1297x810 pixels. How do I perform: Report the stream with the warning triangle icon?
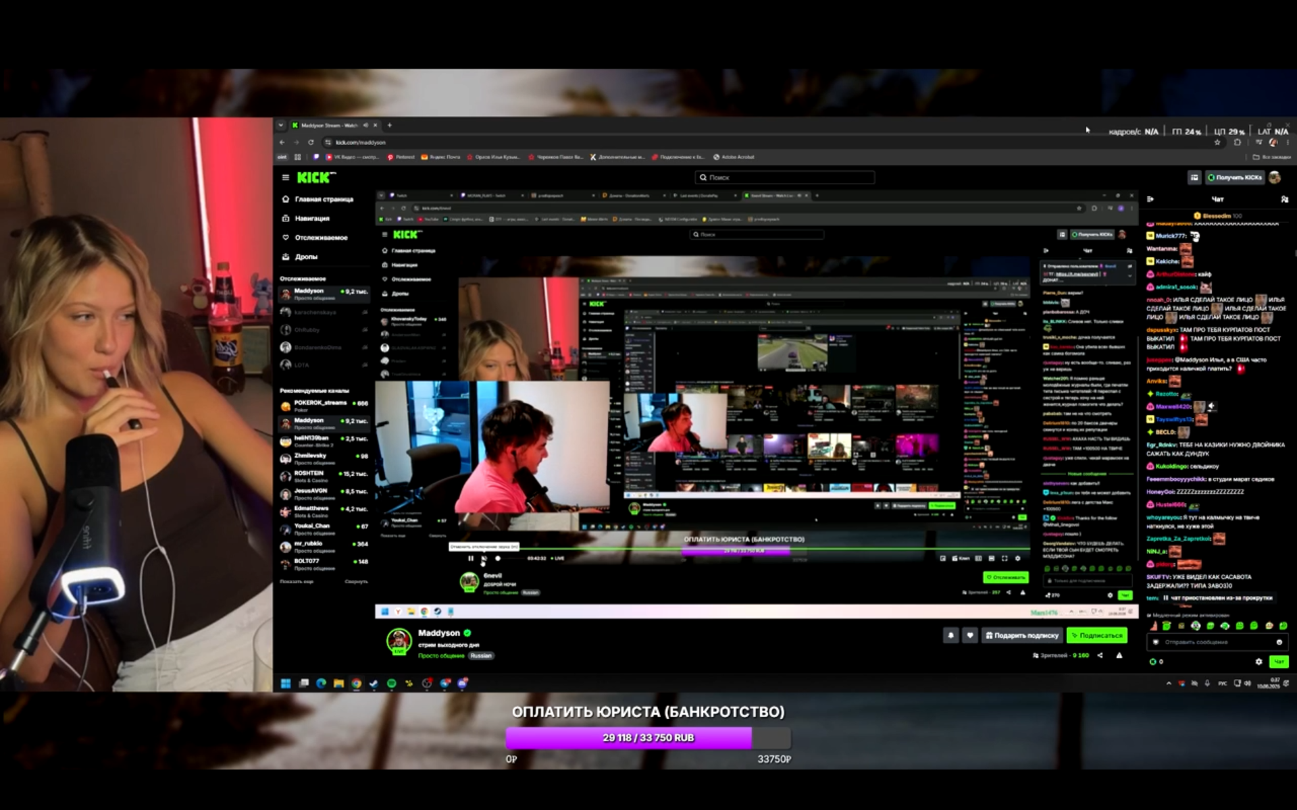(1119, 655)
